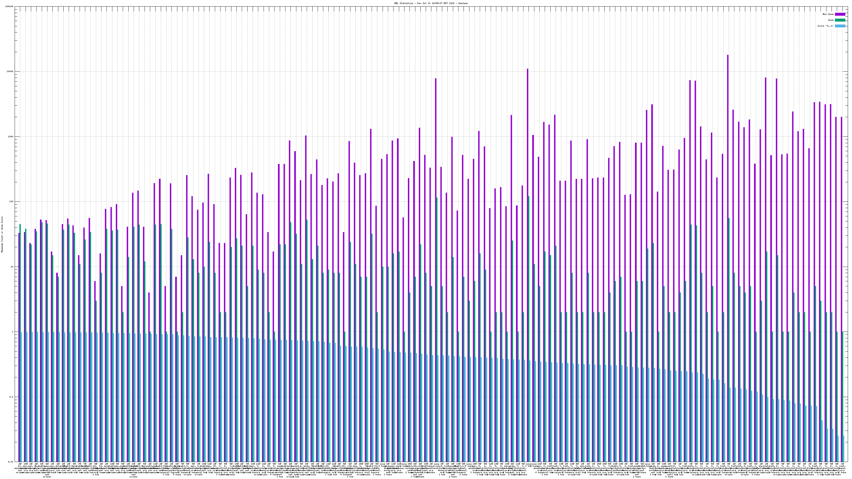Screen dimensions: 852x479
Task: Click the green Spam legend swatch
Action: pos(840,20)
